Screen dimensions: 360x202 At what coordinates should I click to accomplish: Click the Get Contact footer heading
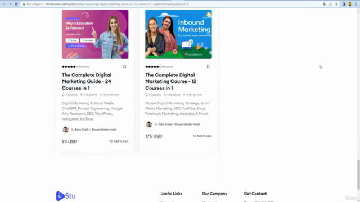(x=255, y=194)
